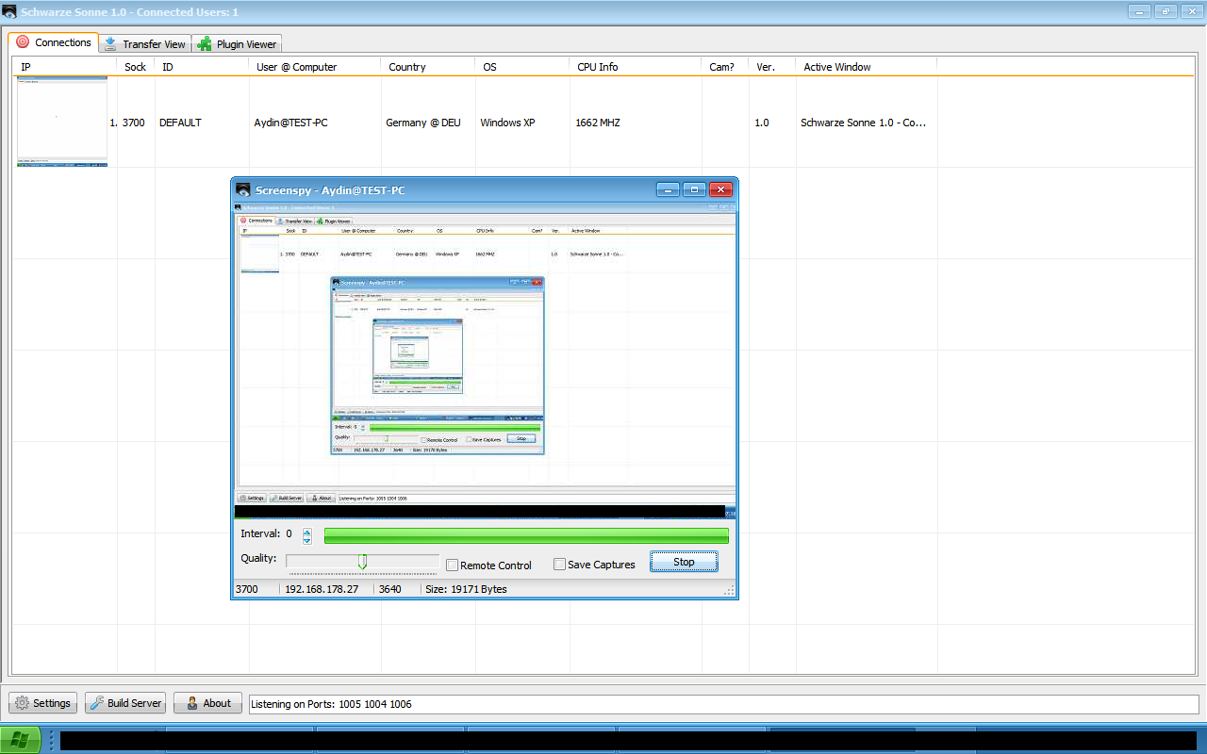Minimize the Screenspy window
1207x754 pixels.
click(x=669, y=189)
